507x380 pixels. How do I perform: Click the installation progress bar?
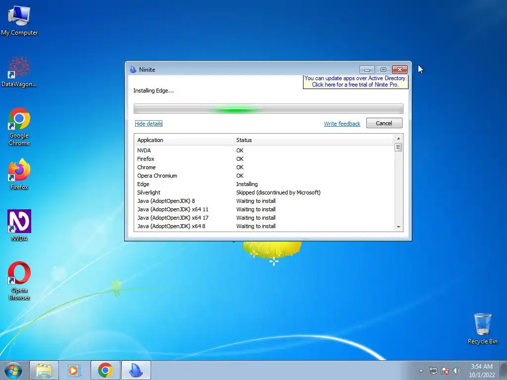268,109
